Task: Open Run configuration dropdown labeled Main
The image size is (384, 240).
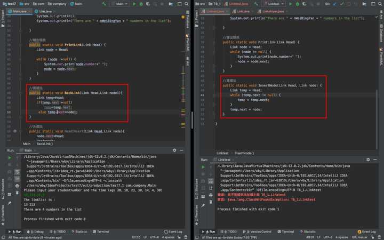Action: [119, 4]
